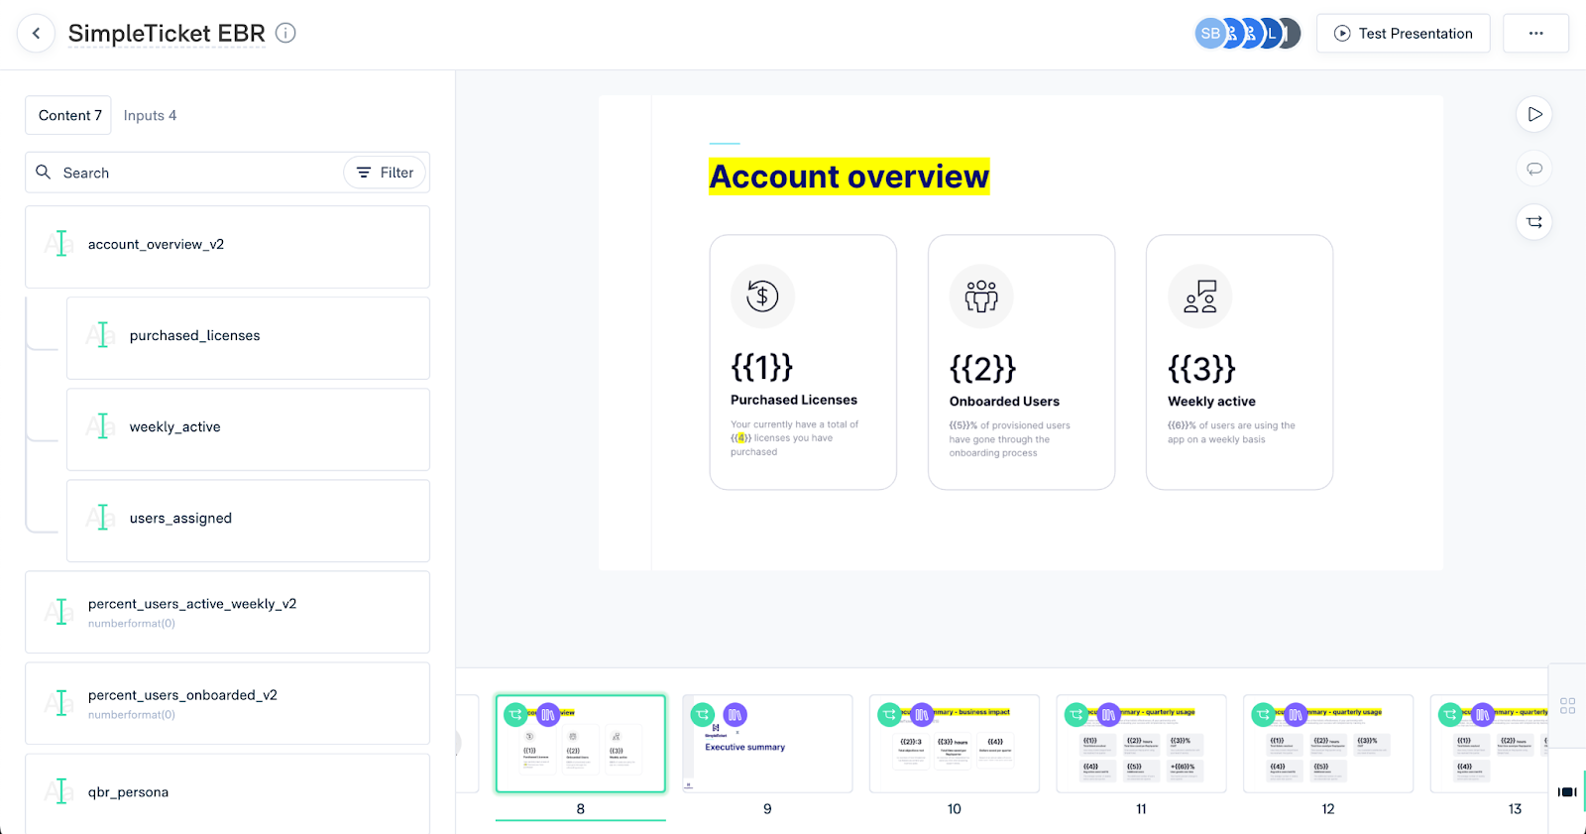Open the info icon beside the title
The height and width of the screenshot is (834, 1586).
point(285,33)
